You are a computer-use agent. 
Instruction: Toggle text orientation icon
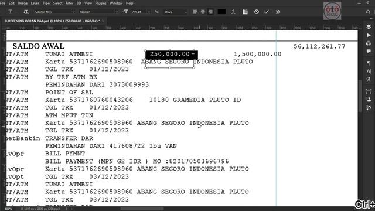point(26,12)
